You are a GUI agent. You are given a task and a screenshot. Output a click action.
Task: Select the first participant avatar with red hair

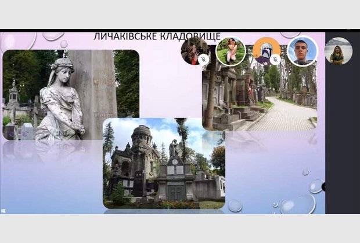[195, 51]
